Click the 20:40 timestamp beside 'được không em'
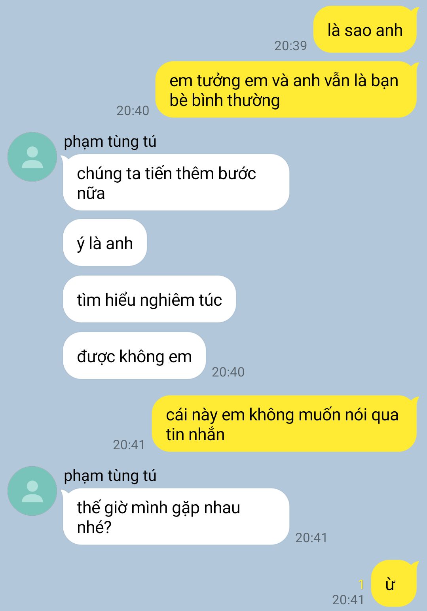The image size is (427, 611). coord(228,372)
